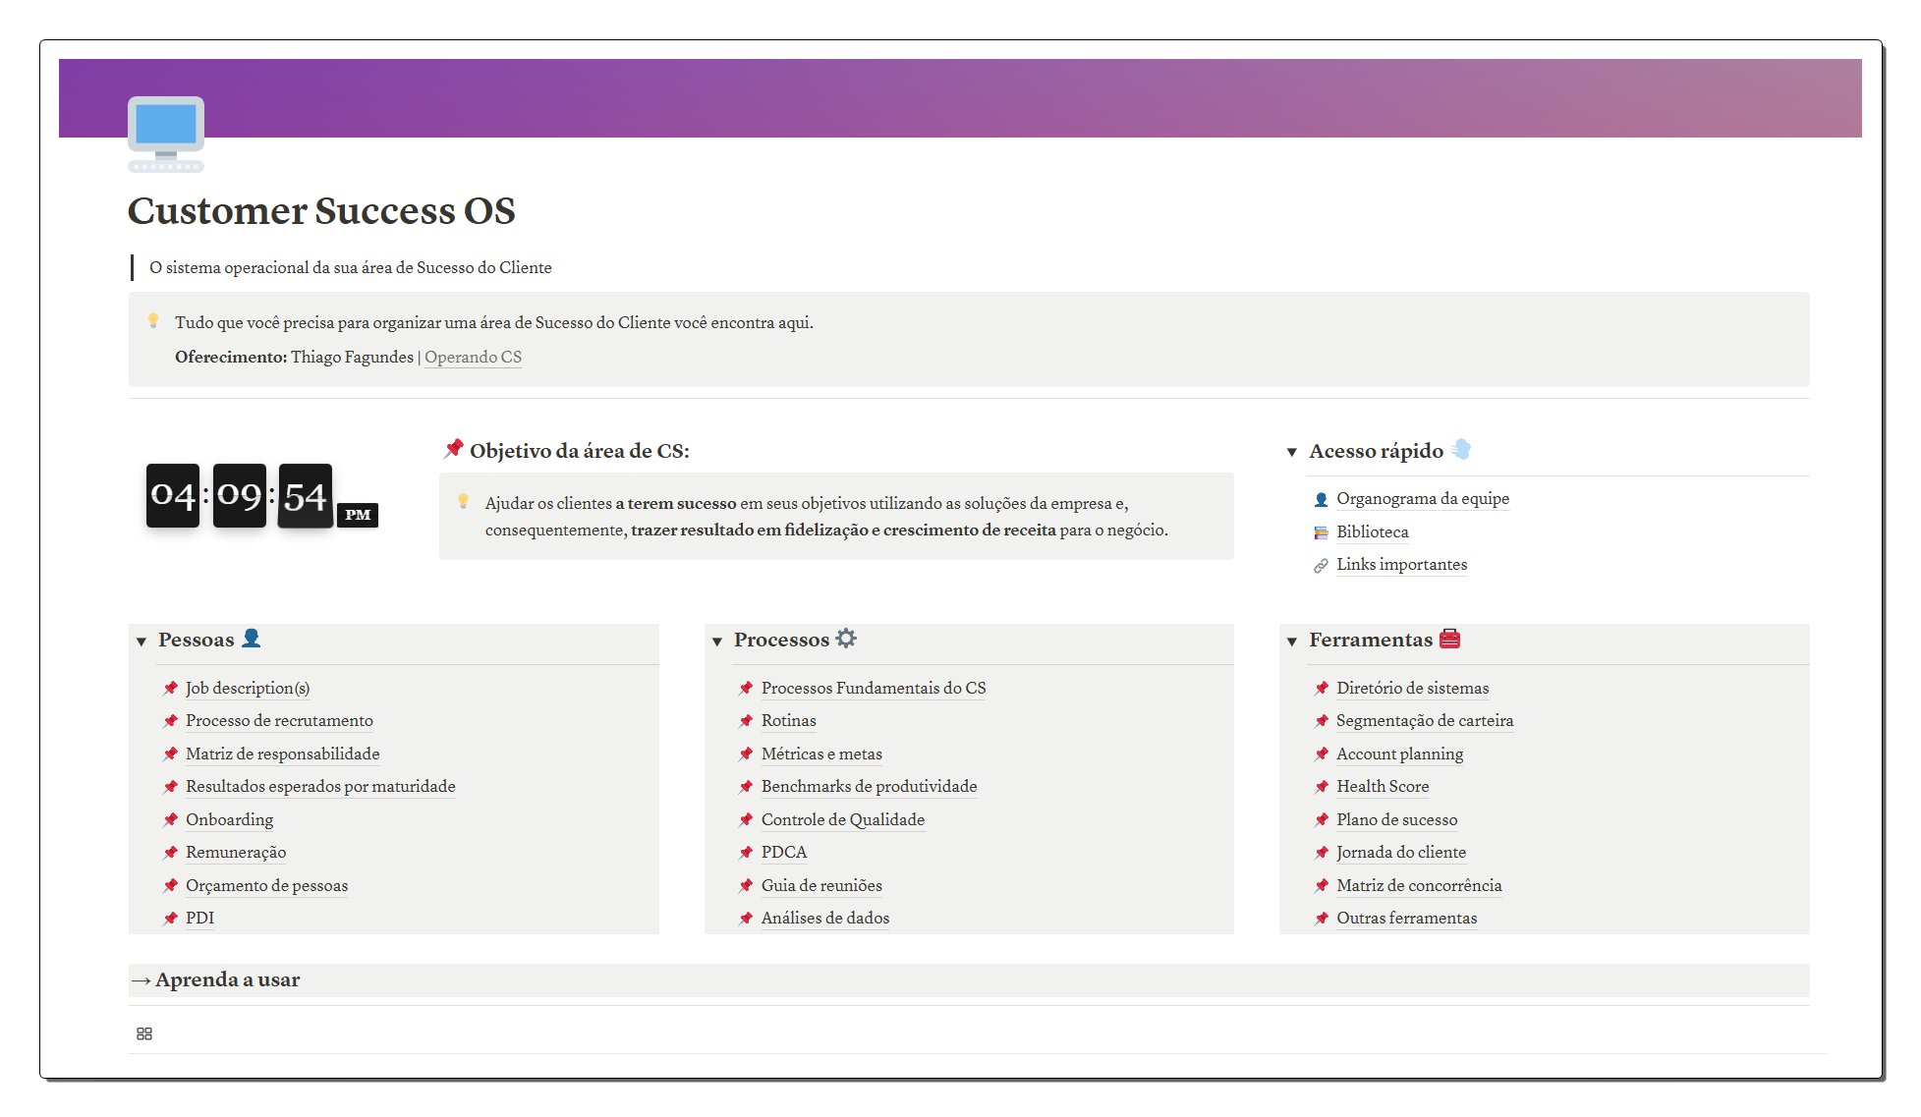This screenshot has height=1117, width=1921.
Task: Open Resultados esperados por maturidade page
Action: click(320, 786)
